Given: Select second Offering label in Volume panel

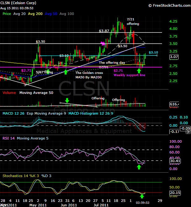Looking at the screenshot, I should pyautogui.click(x=118, y=100).
